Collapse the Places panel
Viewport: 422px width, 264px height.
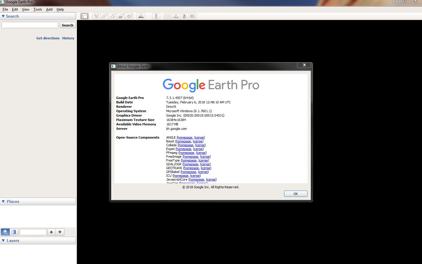coord(3,201)
